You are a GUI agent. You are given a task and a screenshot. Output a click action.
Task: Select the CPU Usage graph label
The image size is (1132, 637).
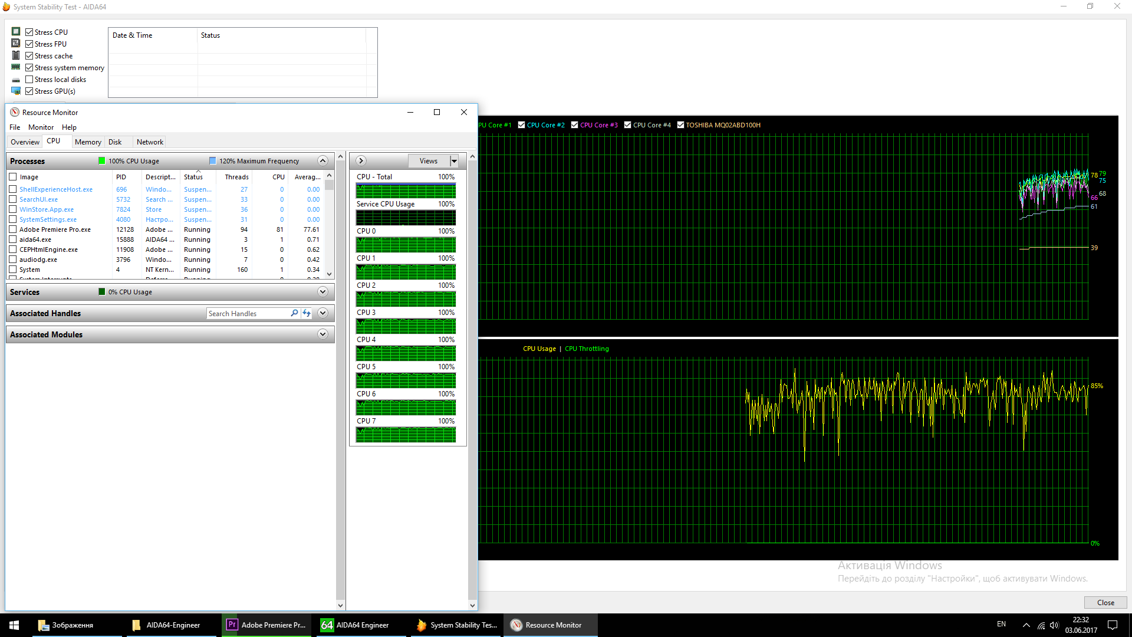pyautogui.click(x=539, y=349)
